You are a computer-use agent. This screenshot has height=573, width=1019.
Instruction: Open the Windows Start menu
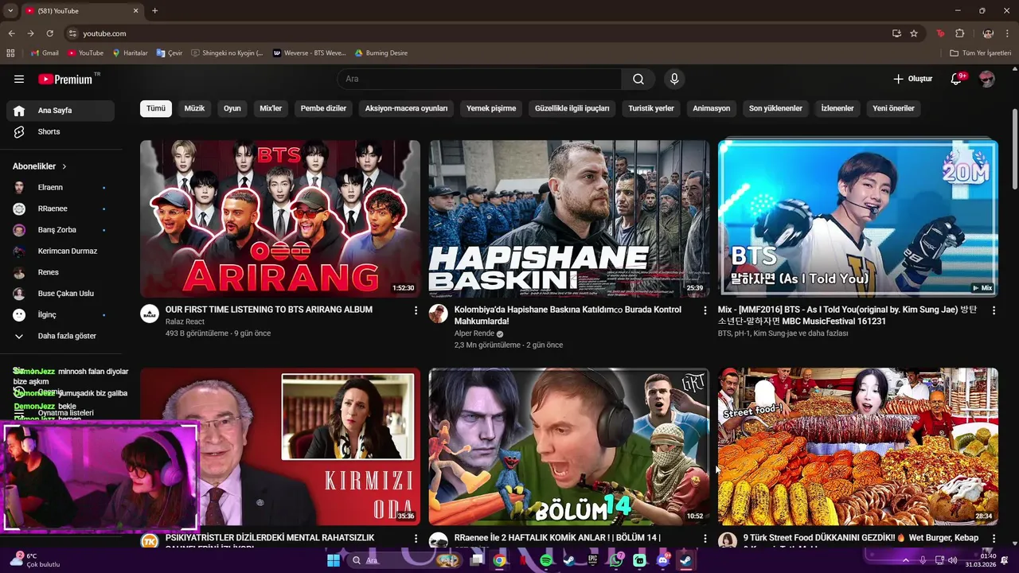[334, 560]
